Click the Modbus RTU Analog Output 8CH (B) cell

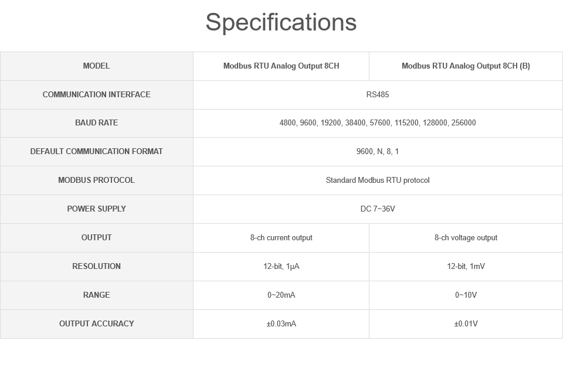466,66
